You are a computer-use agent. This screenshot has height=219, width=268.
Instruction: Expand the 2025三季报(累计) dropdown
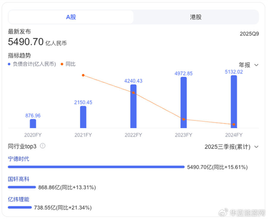click(x=232, y=147)
